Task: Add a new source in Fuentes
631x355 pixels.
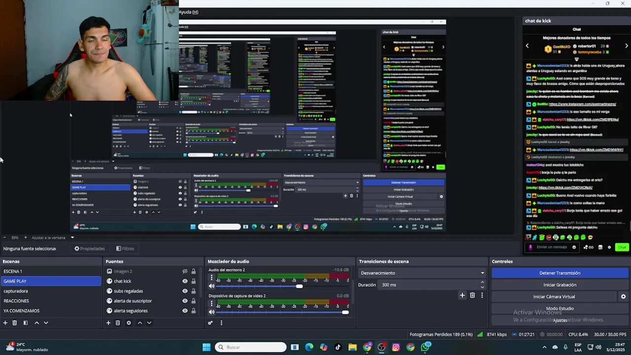Action: pyautogui.click(x=108, y=323)
